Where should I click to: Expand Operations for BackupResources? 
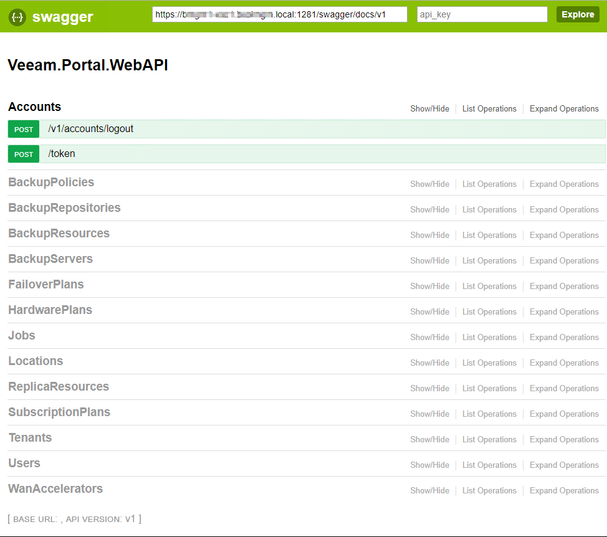[x=564, y=235]
